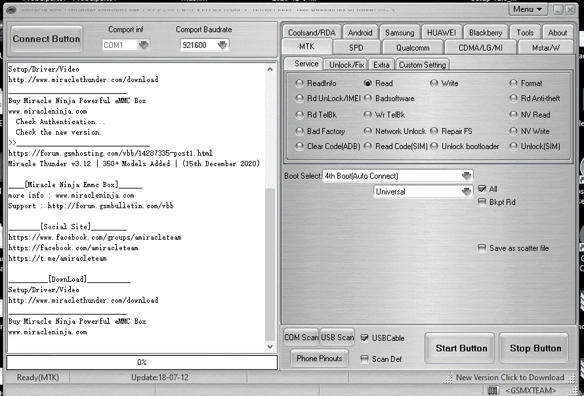
Task: Click the Ready(MTK) status text
Action: 38,378
